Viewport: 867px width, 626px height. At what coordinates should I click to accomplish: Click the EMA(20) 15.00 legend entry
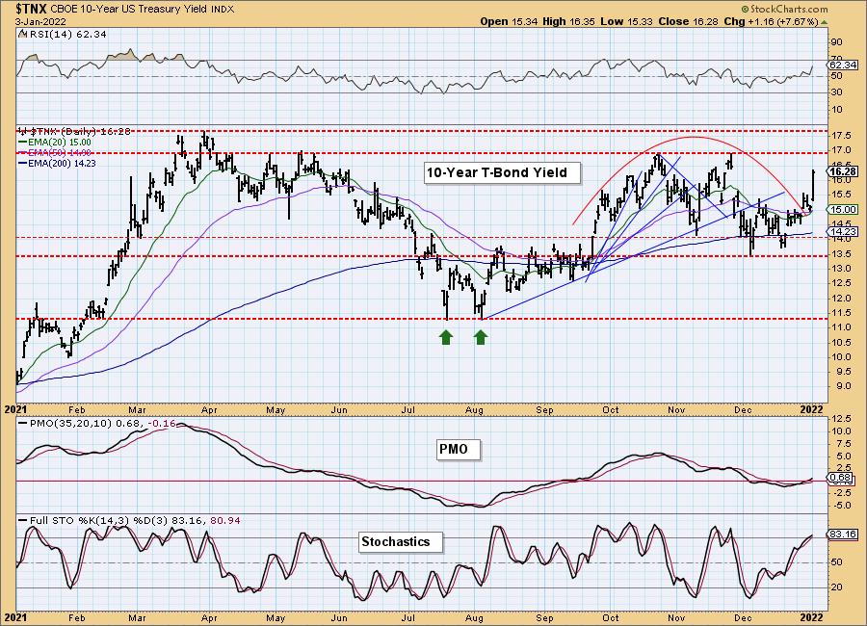point(59,143)
